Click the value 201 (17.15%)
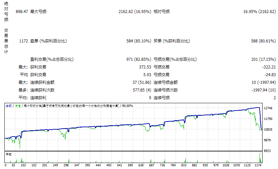 [x=264, y=59]
